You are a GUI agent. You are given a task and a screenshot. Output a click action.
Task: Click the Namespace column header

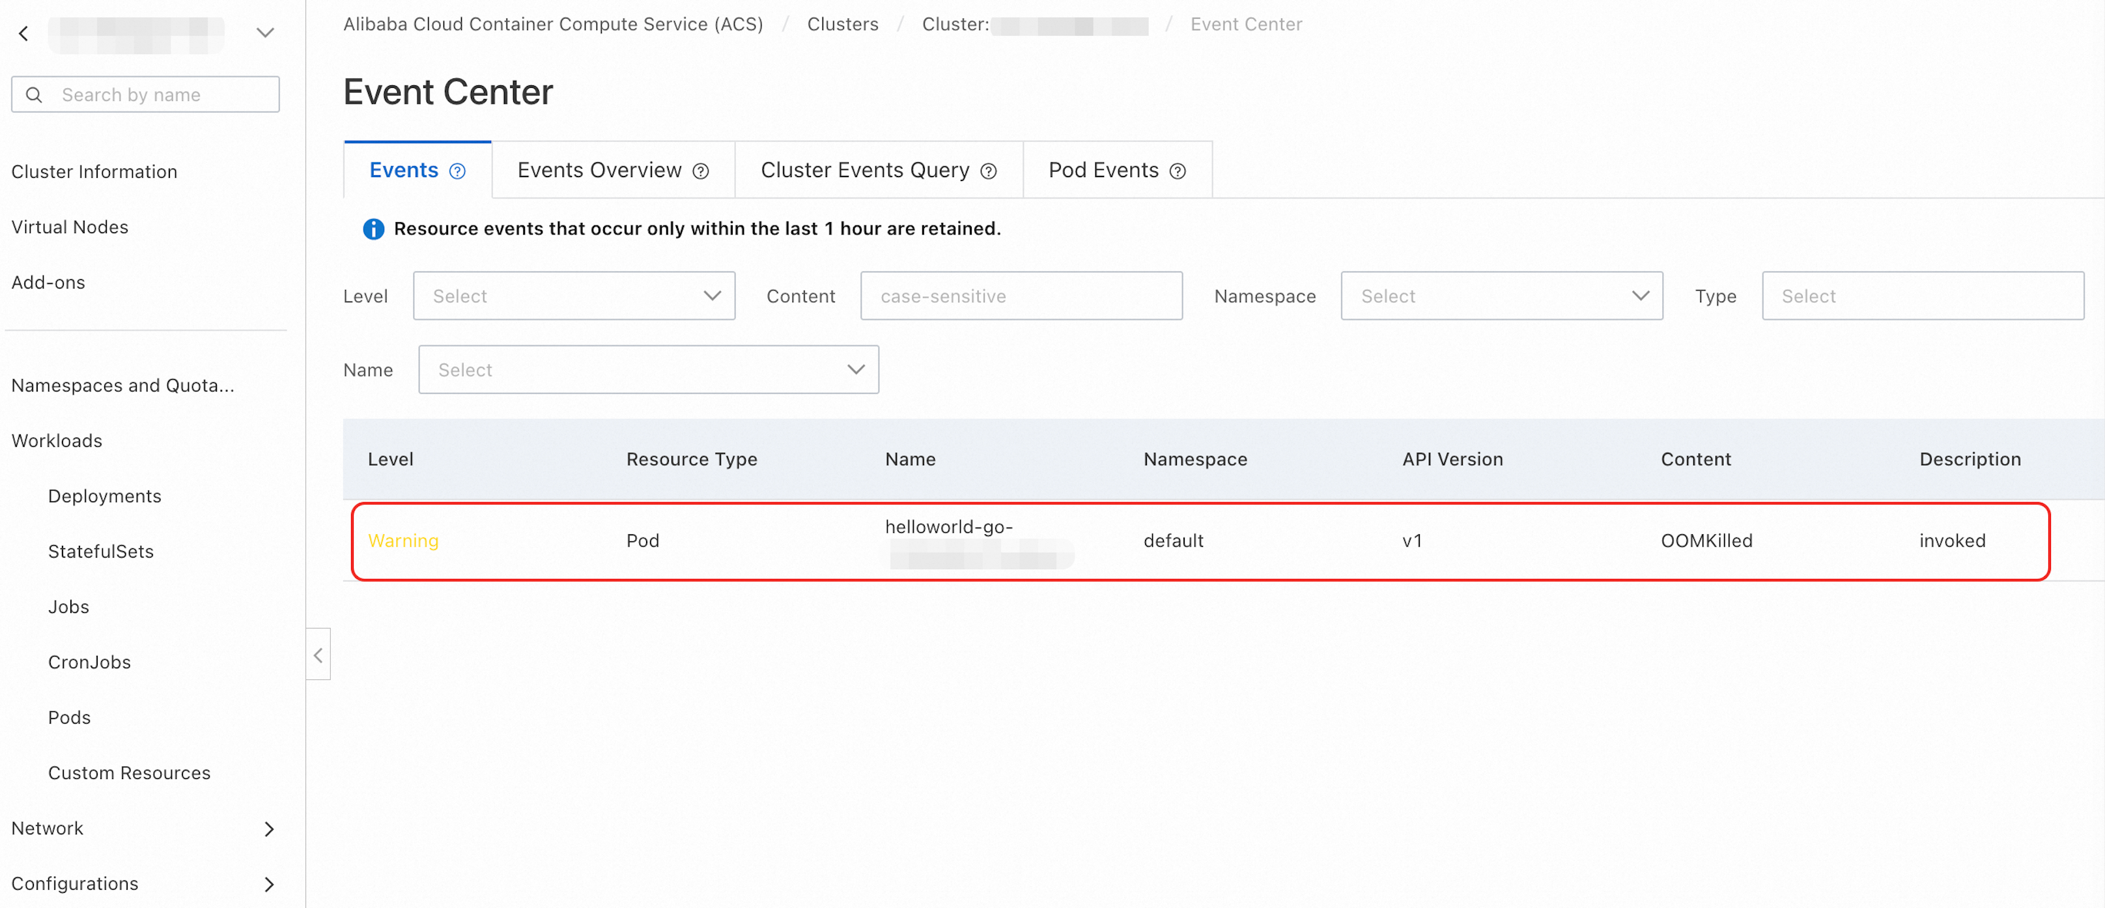pyautogui.click(x=1194, y=459)
